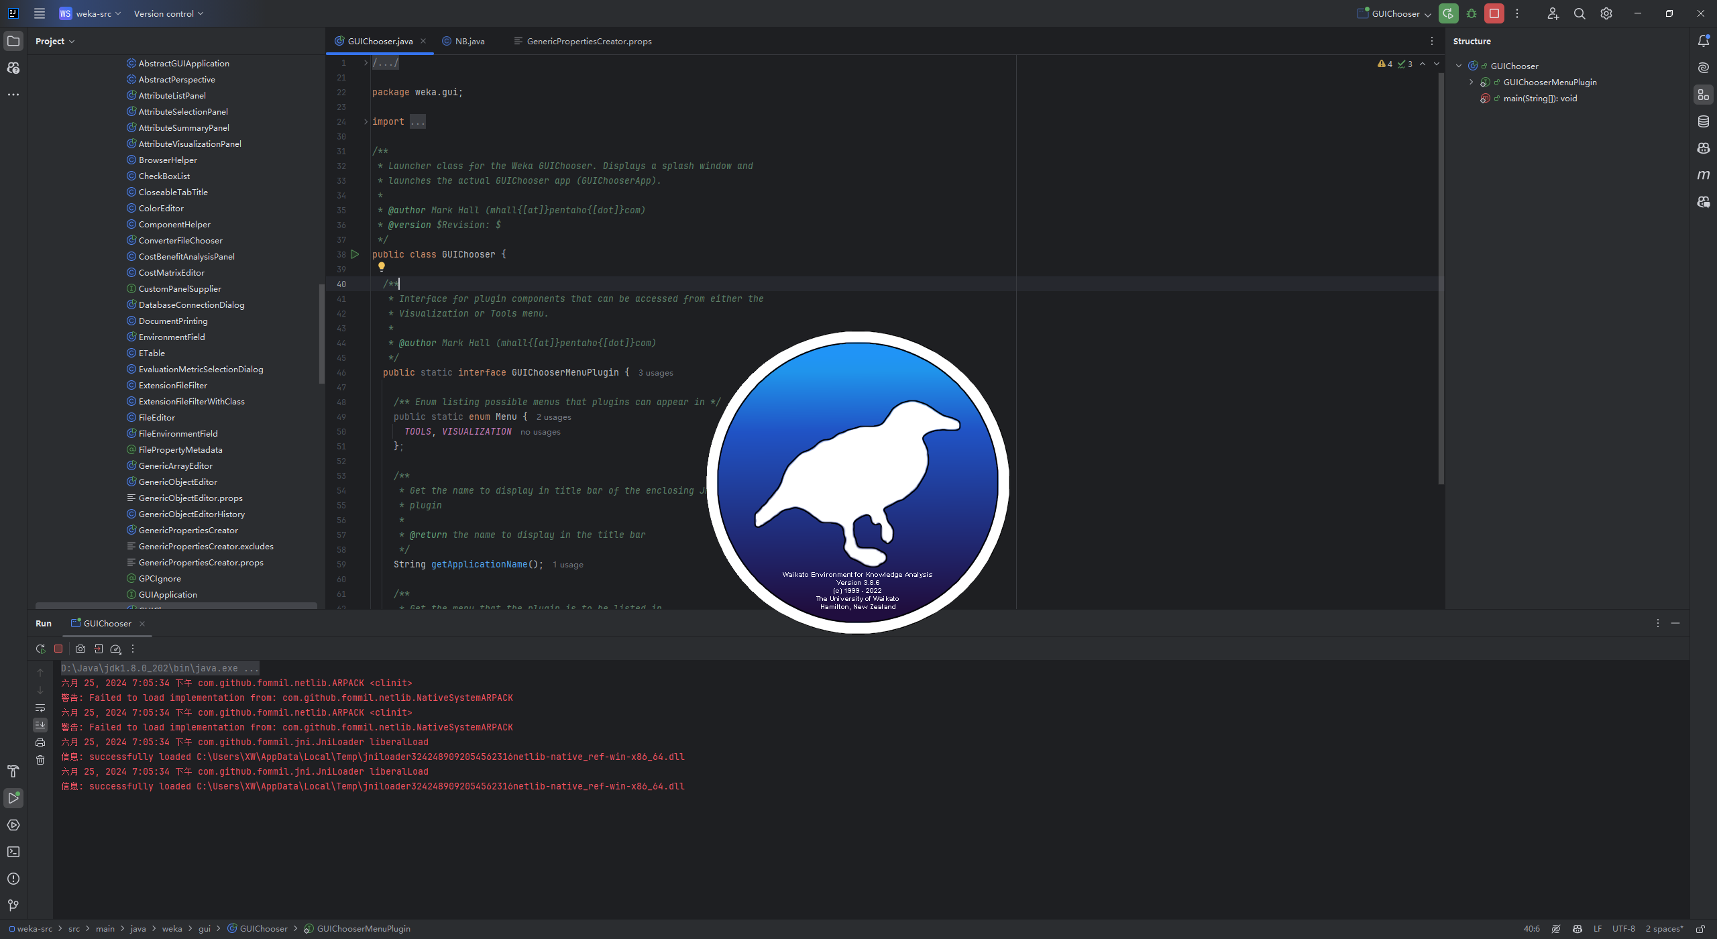
Task: Stop the process in Run toolbar
Action: click(58, 649)
